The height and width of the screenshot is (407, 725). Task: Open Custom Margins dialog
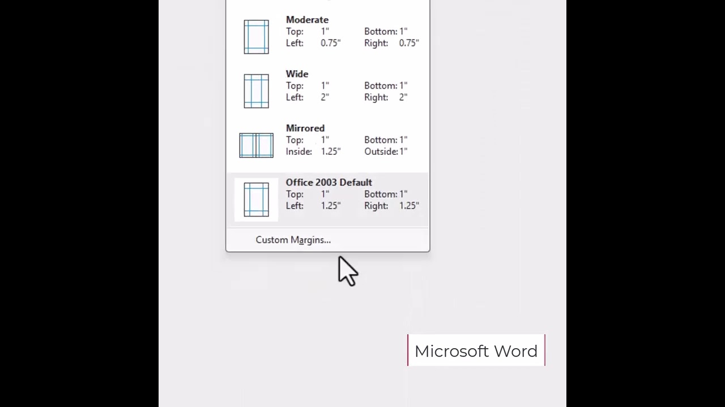point(293,240)
